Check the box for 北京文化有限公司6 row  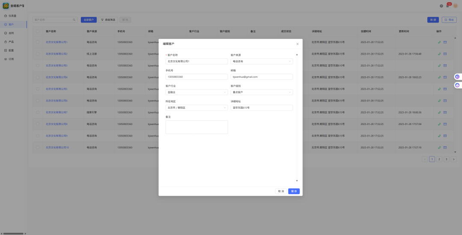(38, 101)
